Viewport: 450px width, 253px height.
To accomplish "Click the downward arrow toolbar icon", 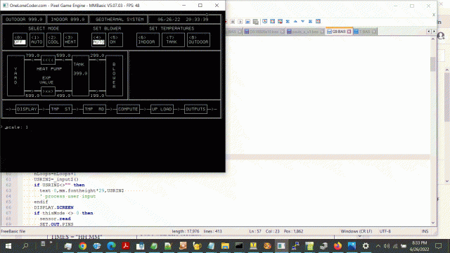I will (303, 22).
